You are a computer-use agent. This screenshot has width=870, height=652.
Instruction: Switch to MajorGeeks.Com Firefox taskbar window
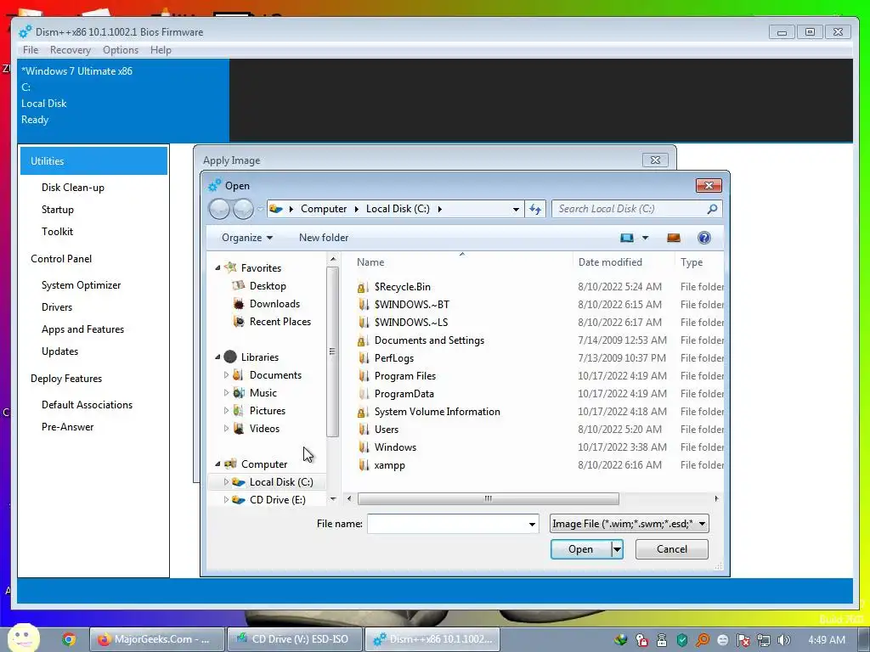click(x=157, y=639)
